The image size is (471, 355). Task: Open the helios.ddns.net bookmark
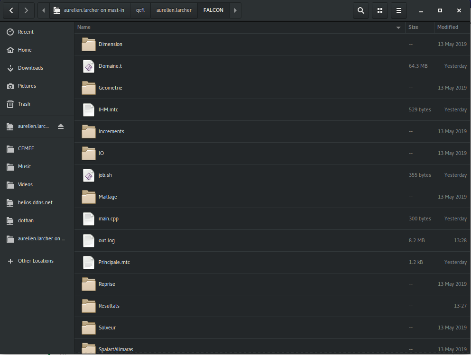(x=37, y=202)
